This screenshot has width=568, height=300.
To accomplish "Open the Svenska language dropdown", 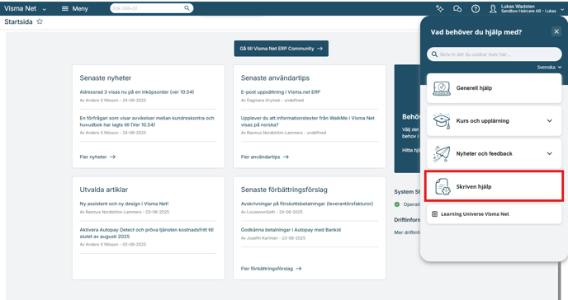I will click(549, 68).
